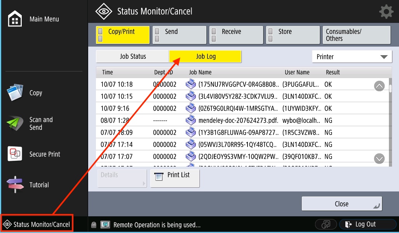Switch to the Job Status tab
Viewport: 399px width, 233px height.
point(132,57)
